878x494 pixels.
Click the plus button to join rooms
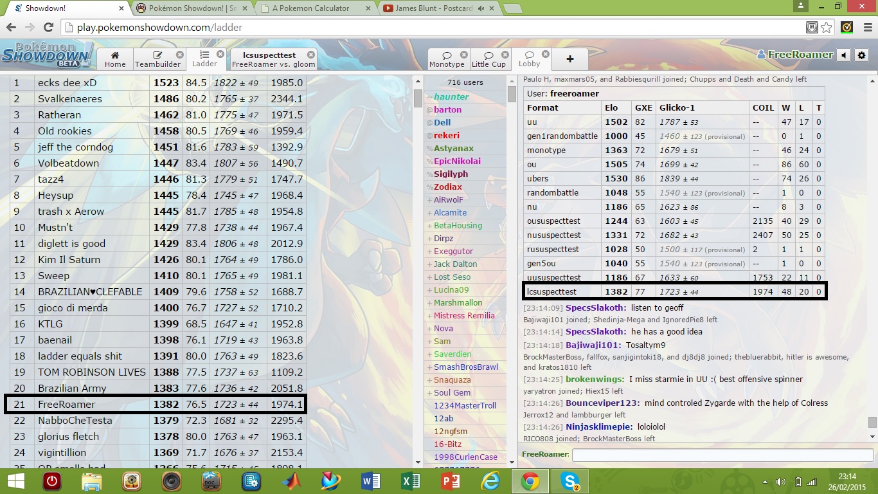coord(569,59)
